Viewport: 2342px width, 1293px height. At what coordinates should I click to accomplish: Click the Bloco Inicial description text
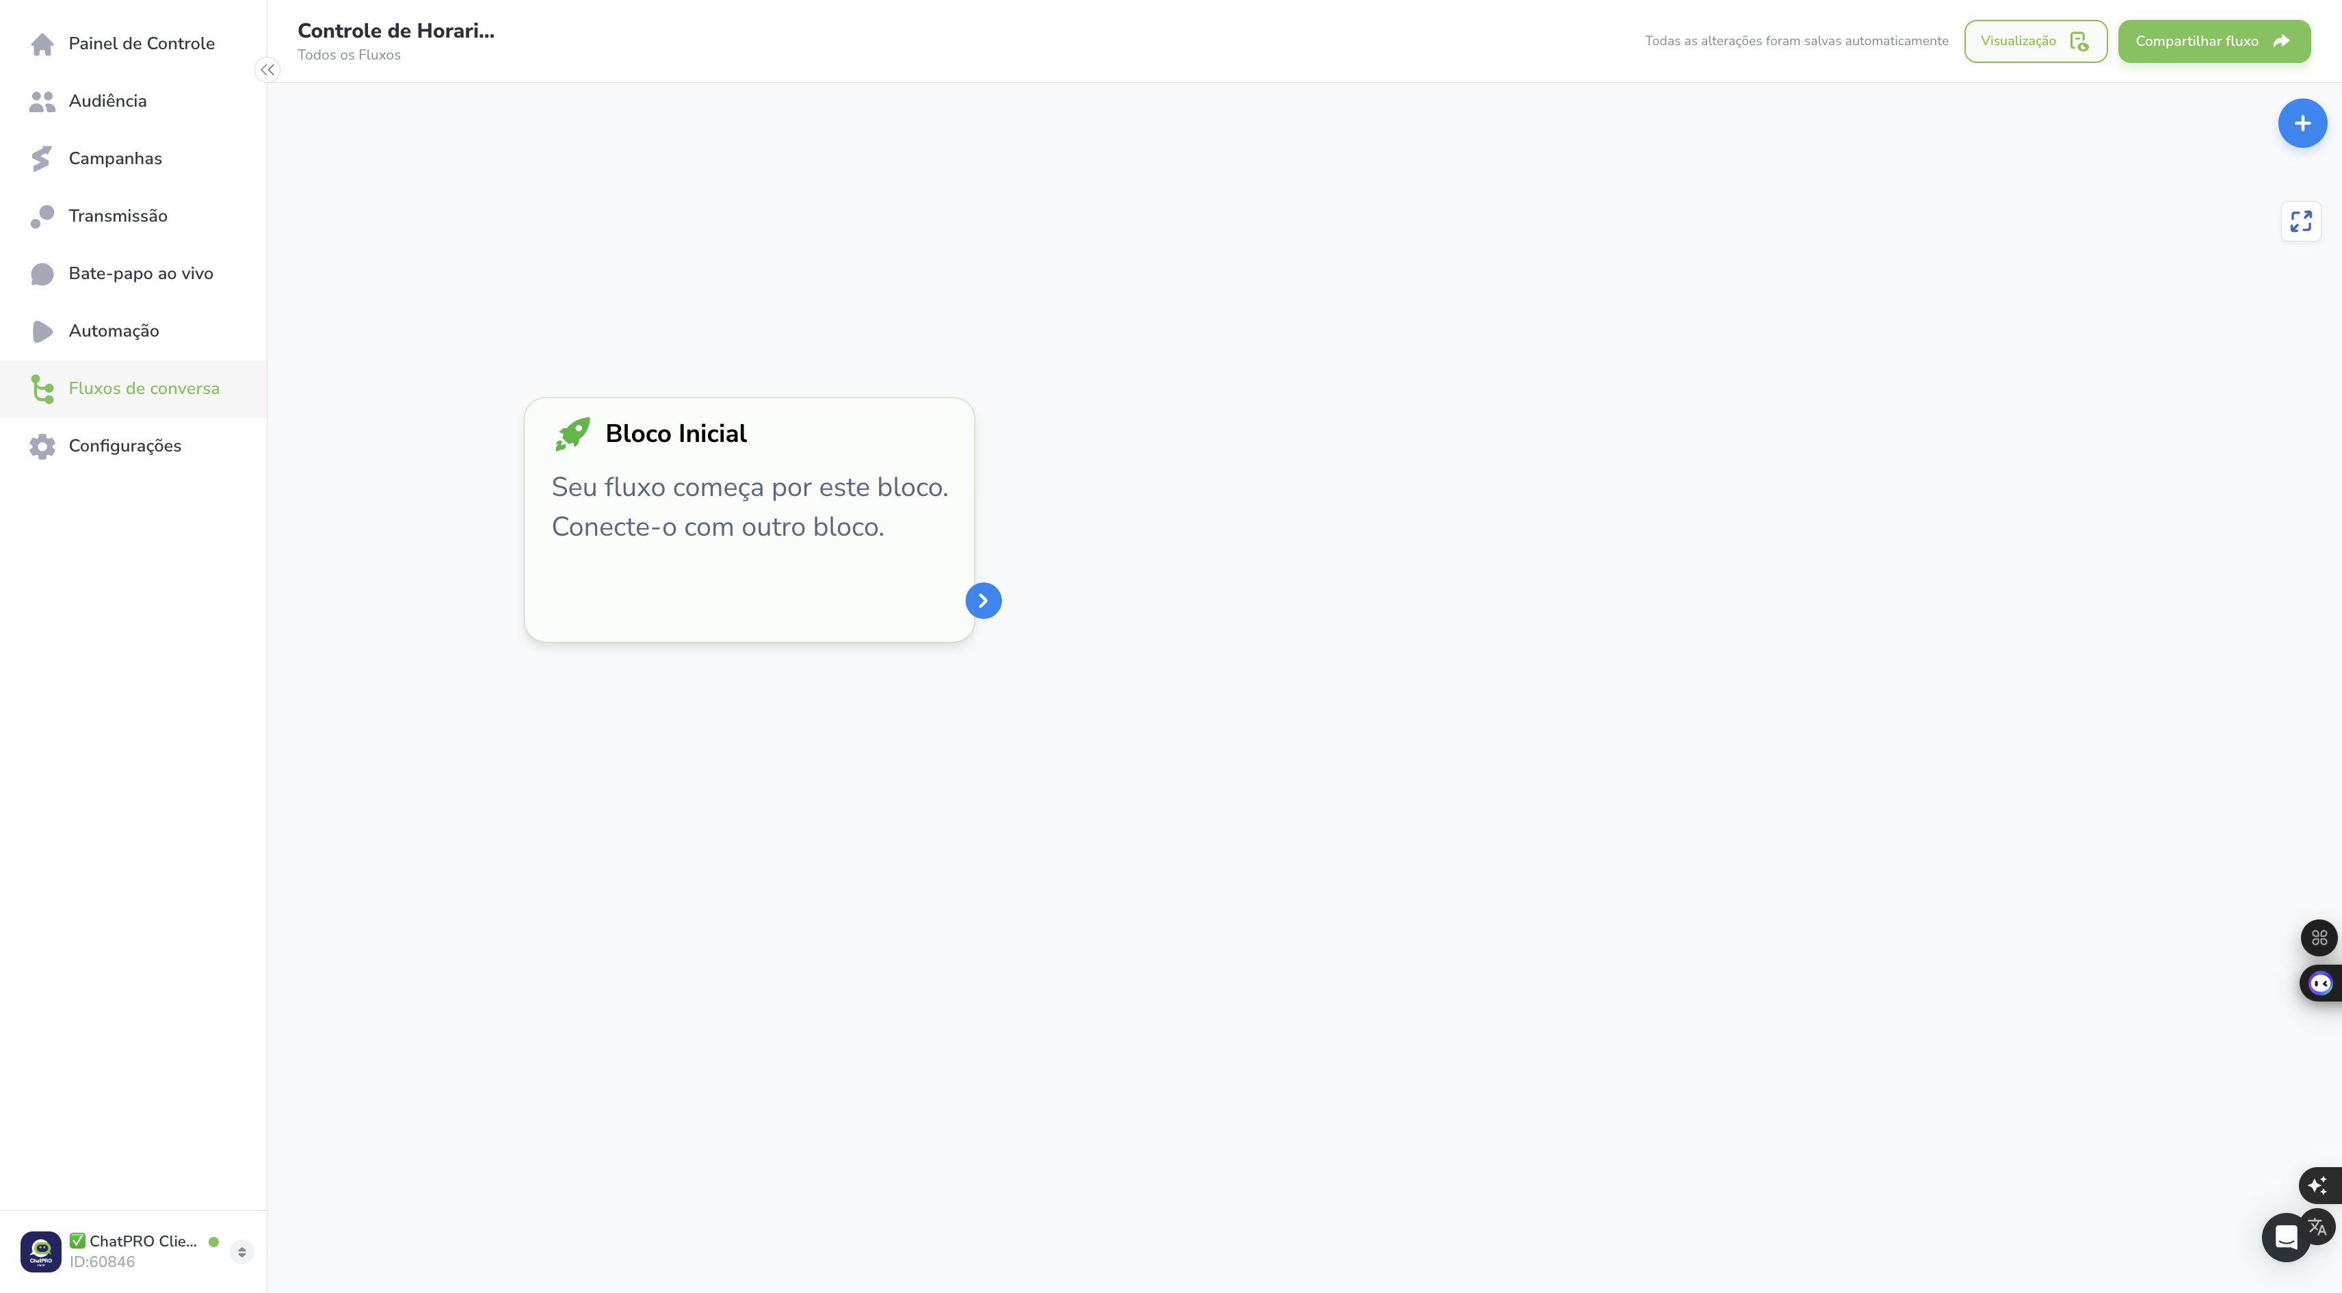(750, 508)
